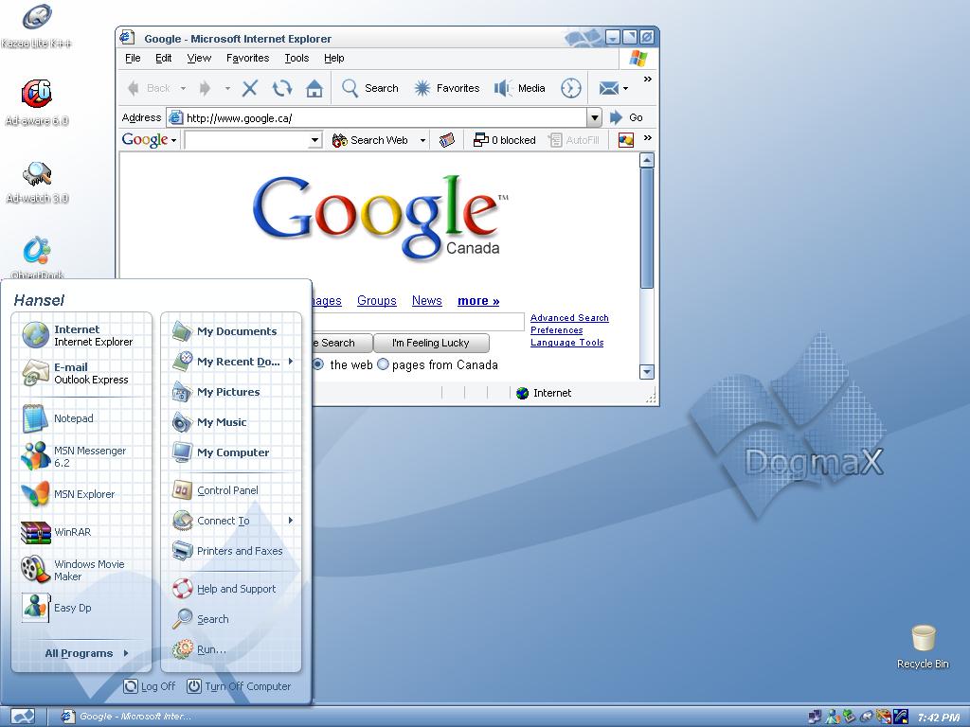The width and height of the screenshot is (970, 727).
Task: Open the Search Web dropdown arrow
Action: (x=423, y=140)
